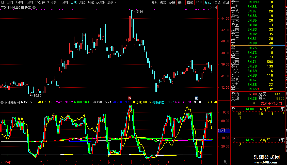Viewport: 287px width, 165px height.
Task: Select the 5分钟 period tab
Action: click(x=29, y=2)
